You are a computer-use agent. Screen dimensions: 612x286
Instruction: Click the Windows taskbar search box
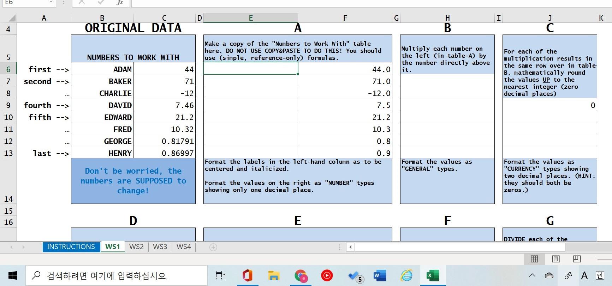click(116, 275)
